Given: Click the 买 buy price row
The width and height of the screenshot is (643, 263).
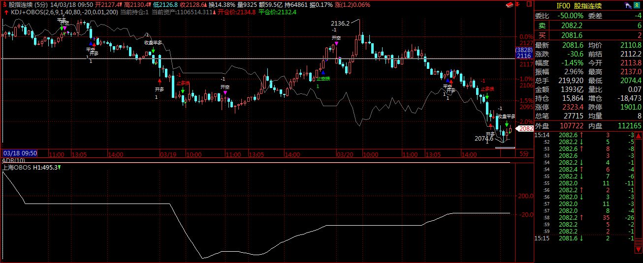Looking at the screenshot, I should pos(588,35).
